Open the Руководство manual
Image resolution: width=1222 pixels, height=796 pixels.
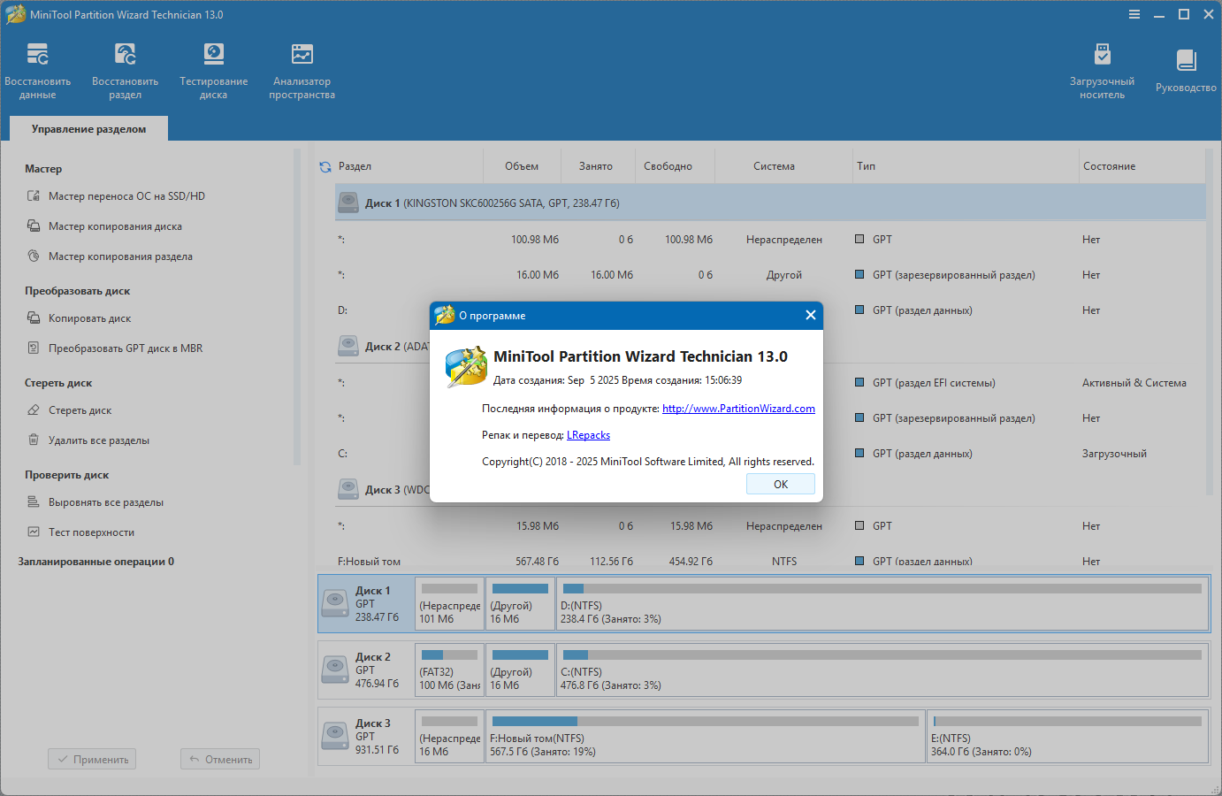pyautogui.click(x=1186, y=71)
